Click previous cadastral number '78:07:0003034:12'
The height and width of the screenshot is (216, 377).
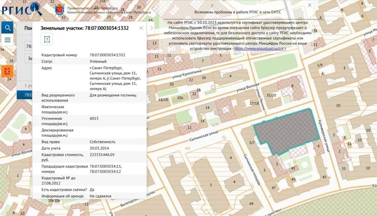tap(105, 172)
